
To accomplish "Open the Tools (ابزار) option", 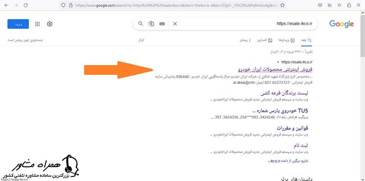I will (141, 40).
